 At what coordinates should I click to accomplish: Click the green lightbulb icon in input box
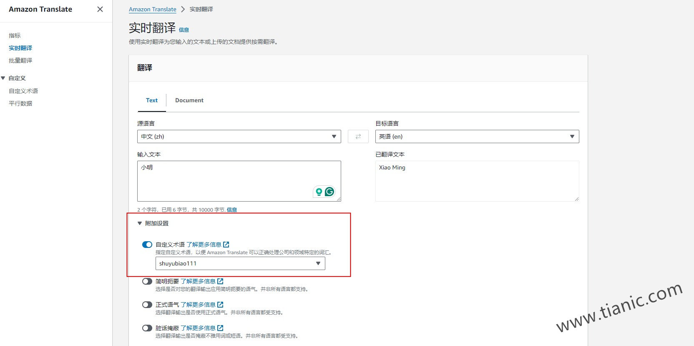319,192
